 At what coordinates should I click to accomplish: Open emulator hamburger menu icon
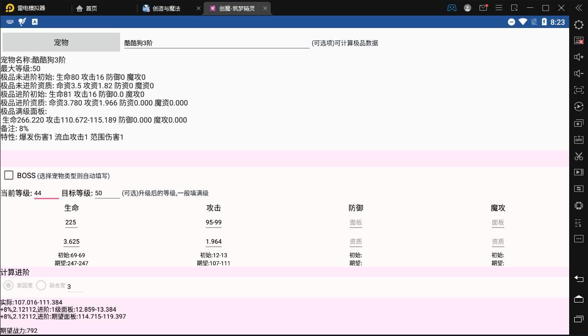tap(499, 8)
